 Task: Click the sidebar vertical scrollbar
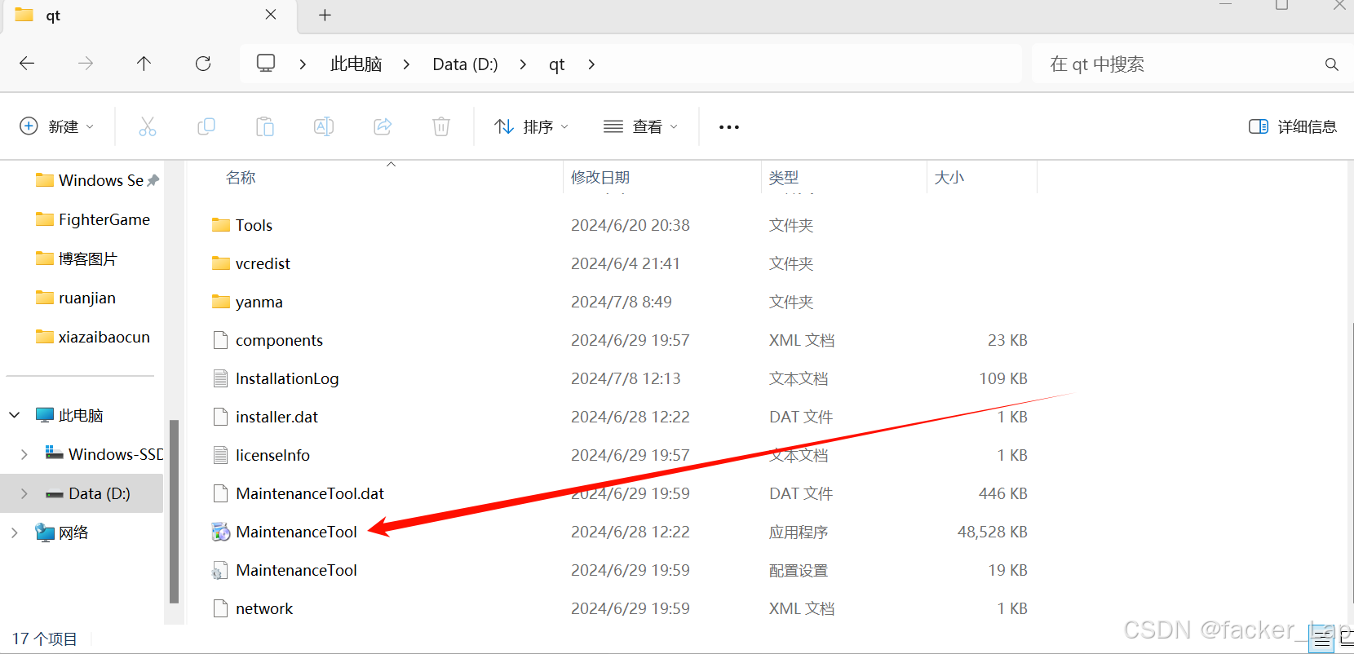pos(174,511)
